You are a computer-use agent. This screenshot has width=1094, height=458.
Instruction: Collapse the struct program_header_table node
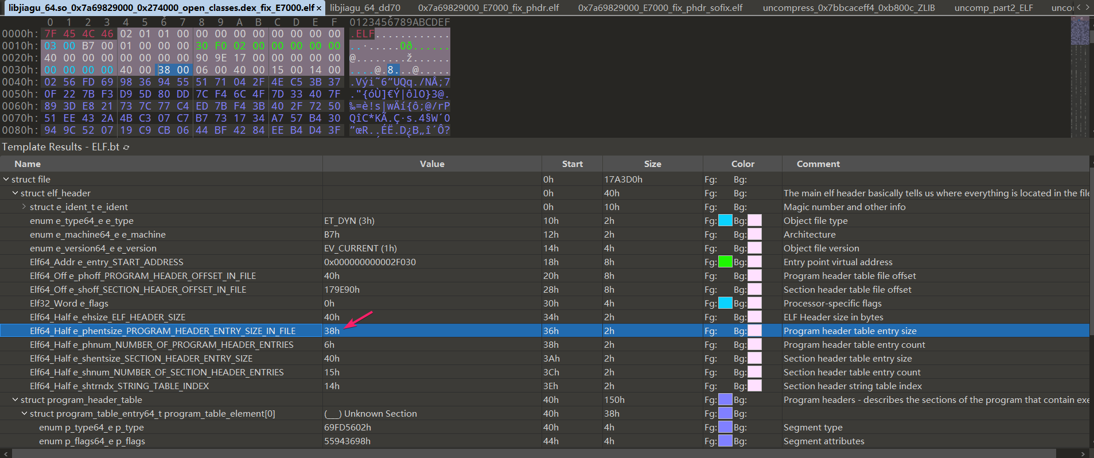15,400
